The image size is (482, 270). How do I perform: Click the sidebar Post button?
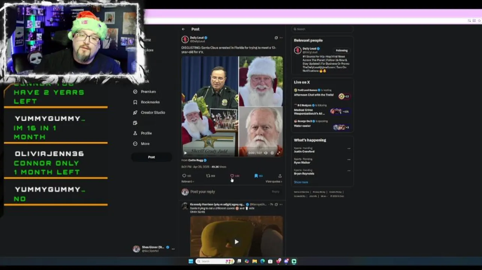(x=151, y=157)
